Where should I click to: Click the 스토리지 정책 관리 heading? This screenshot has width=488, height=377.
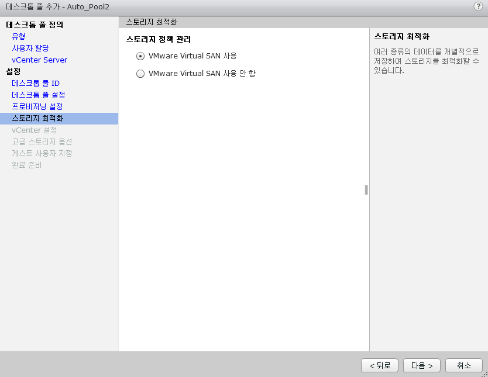click(x=159, y=40)
